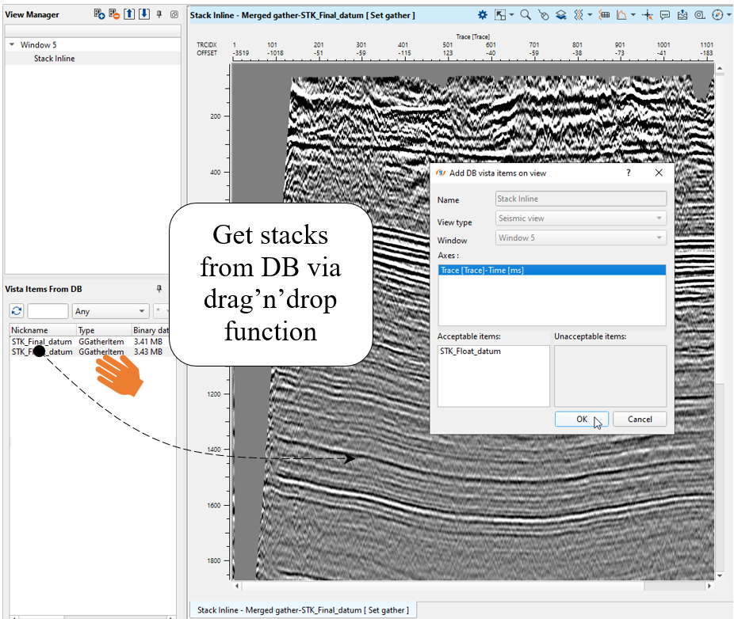Click the remove view icon in View Manager
Viewport: 734px width, 619px height.
pyautogui.click(x=114, y=14)
